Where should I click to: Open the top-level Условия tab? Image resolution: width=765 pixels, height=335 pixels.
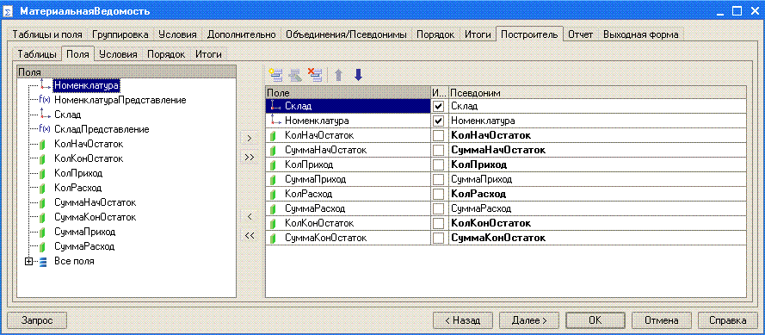[x=177, y=34]
